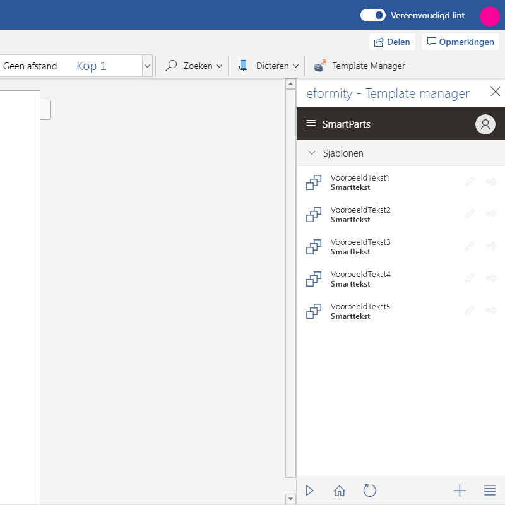Open the Zoeken dropdown chevron

click(x=219, y=66)
